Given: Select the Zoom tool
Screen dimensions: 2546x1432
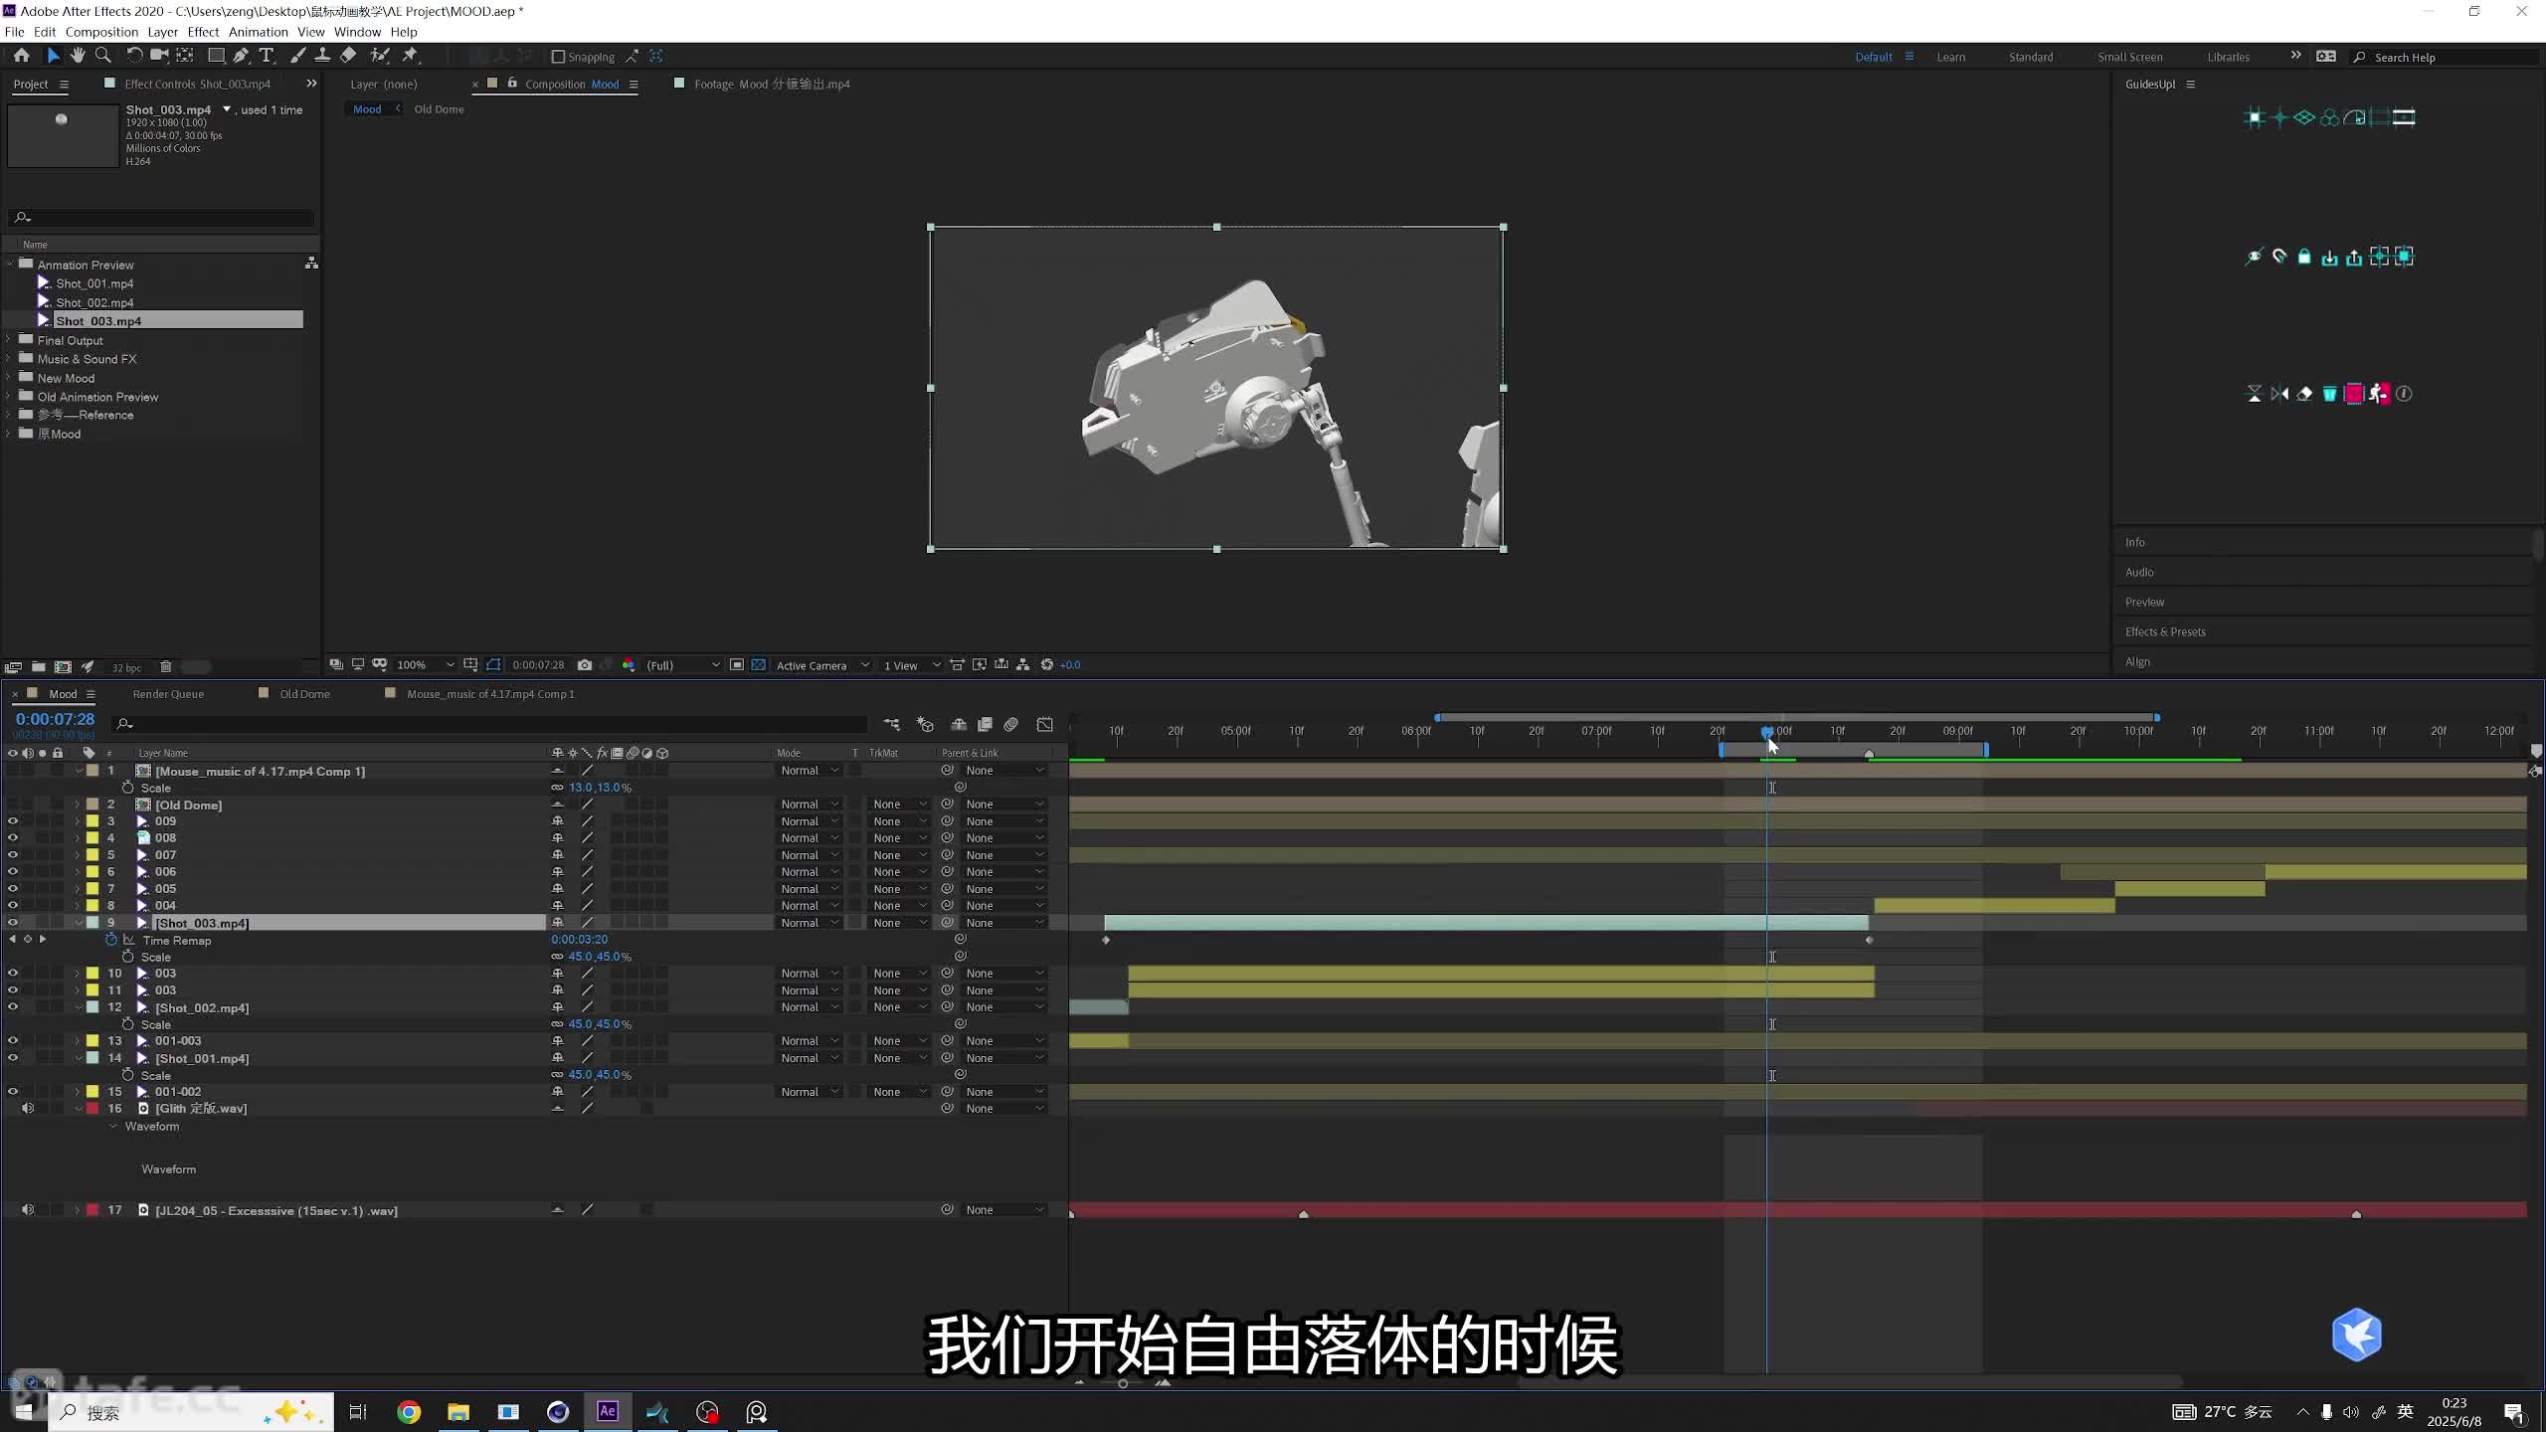Looking at the screenshot, I should [102, 56].
